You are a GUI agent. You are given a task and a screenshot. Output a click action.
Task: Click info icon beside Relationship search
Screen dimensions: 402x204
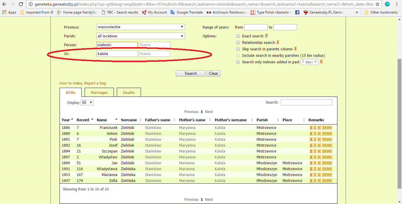(278, 42)
